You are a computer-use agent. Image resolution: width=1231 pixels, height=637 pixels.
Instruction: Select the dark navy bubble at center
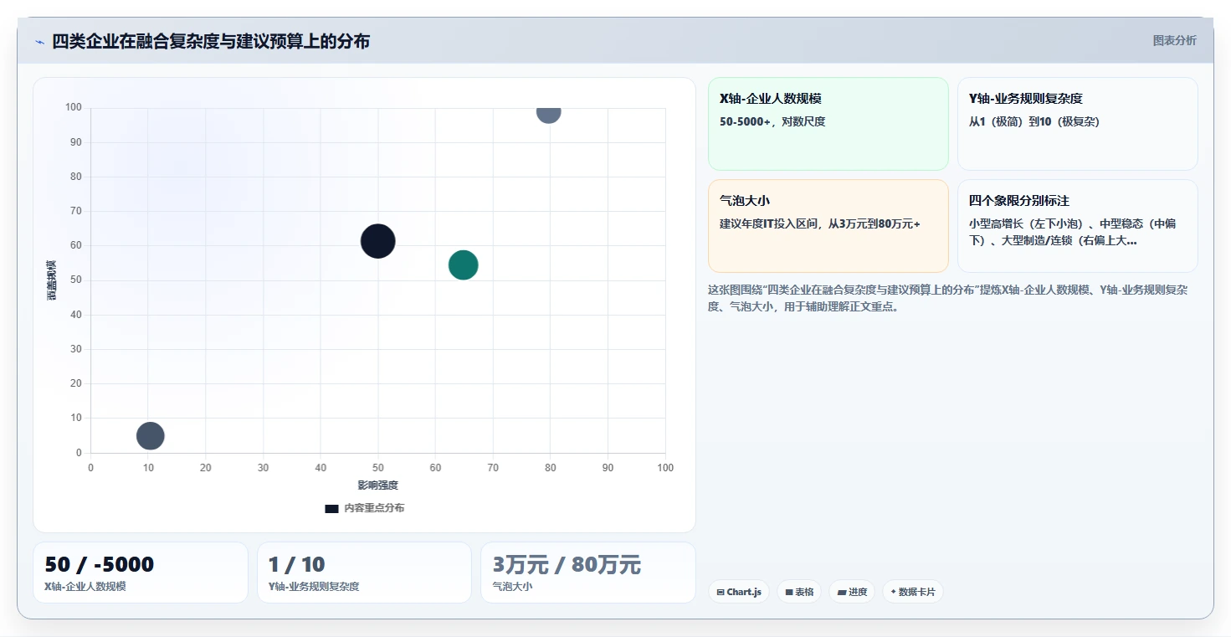pyautogui.click(x=377, y=241)
